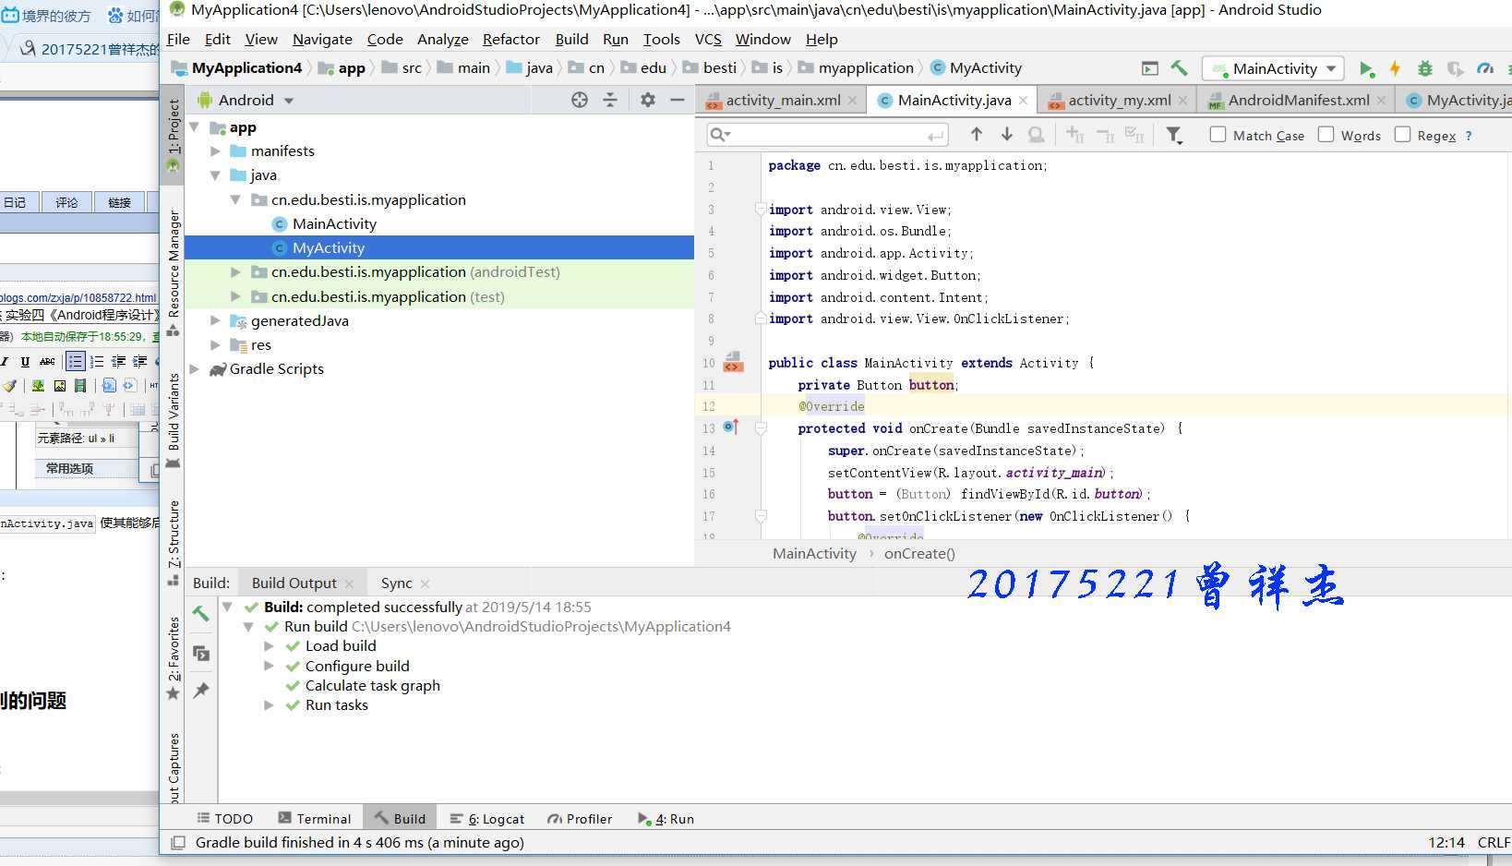This screenshot has width=1512, height=866.
Task: Click the build hammer icon in Build panel
Action: pos(200,613)
